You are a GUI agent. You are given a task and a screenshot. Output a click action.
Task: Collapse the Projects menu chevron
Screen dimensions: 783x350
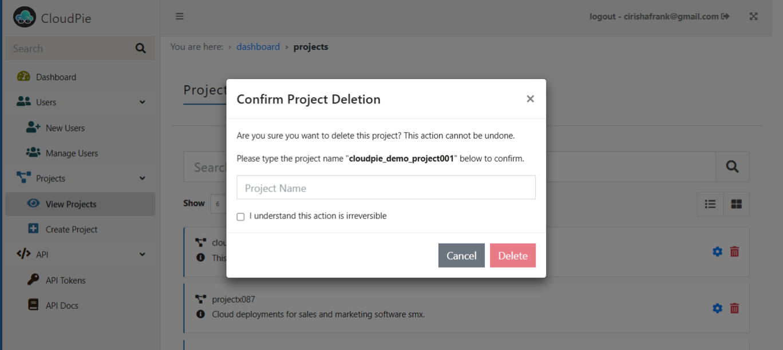point(143,178)
